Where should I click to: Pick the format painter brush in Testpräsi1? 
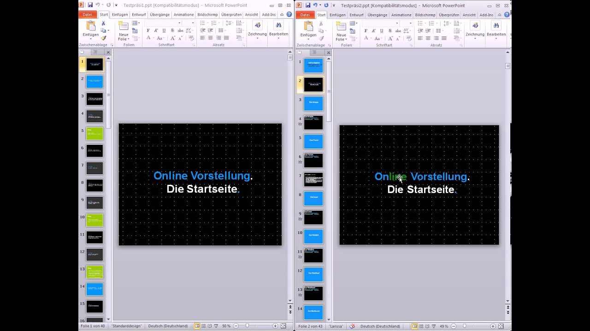click(x=103, y=38)
